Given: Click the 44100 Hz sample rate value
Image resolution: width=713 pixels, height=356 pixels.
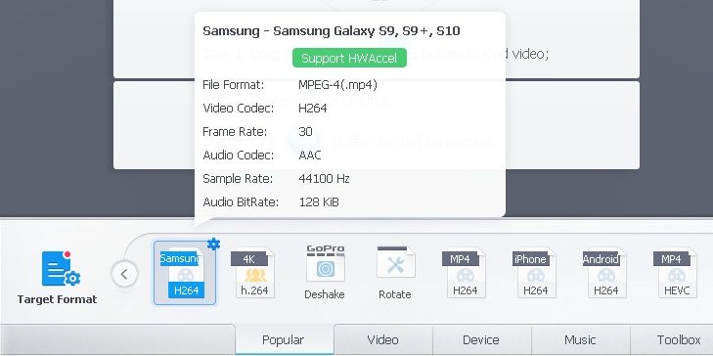Looking at the screenshot, I should tap(324, 179).
